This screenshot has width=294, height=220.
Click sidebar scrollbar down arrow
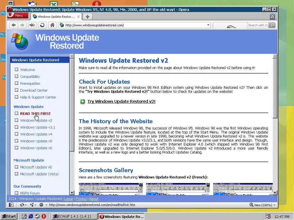pyautogui.click(x=72, y=193)
